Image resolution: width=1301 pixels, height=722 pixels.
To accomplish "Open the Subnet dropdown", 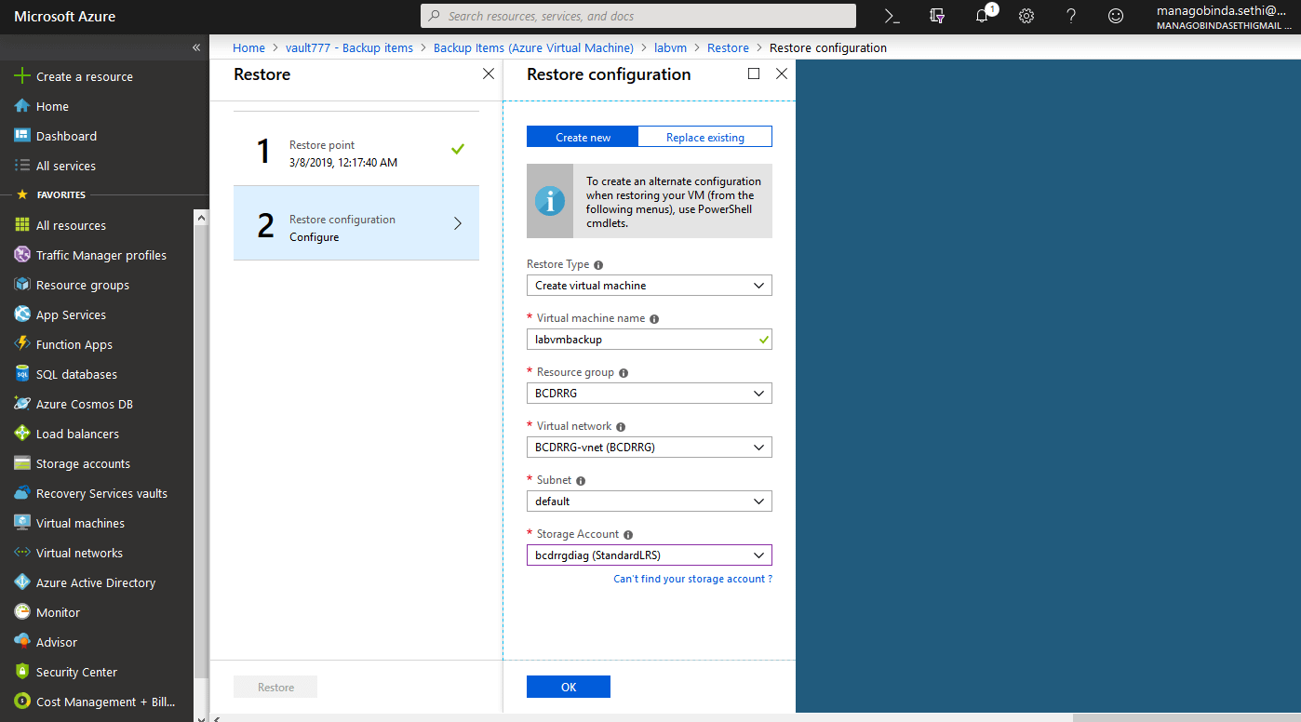I will 650,501.
